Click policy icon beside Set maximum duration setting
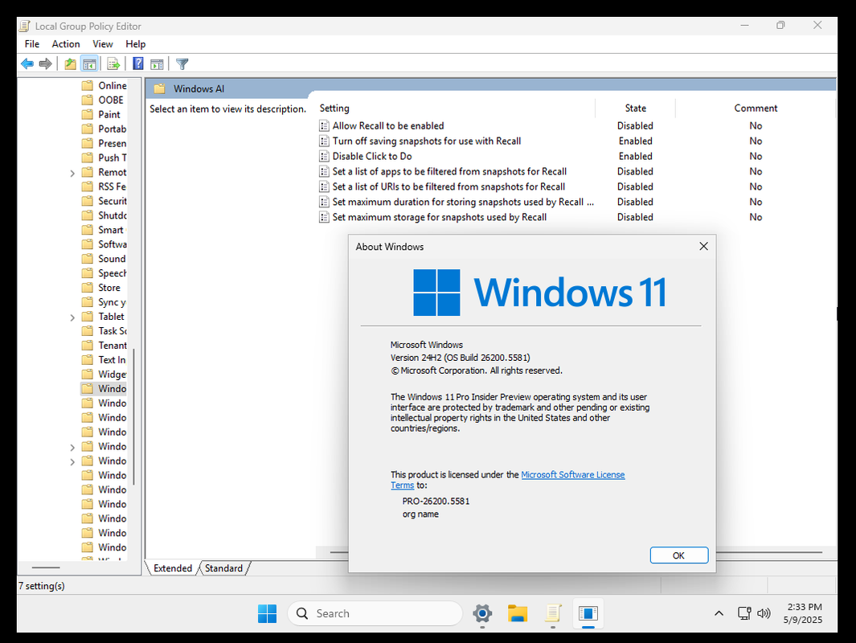Image resolution: width=856 pixels, height=643 pixels. coord(324,202)
